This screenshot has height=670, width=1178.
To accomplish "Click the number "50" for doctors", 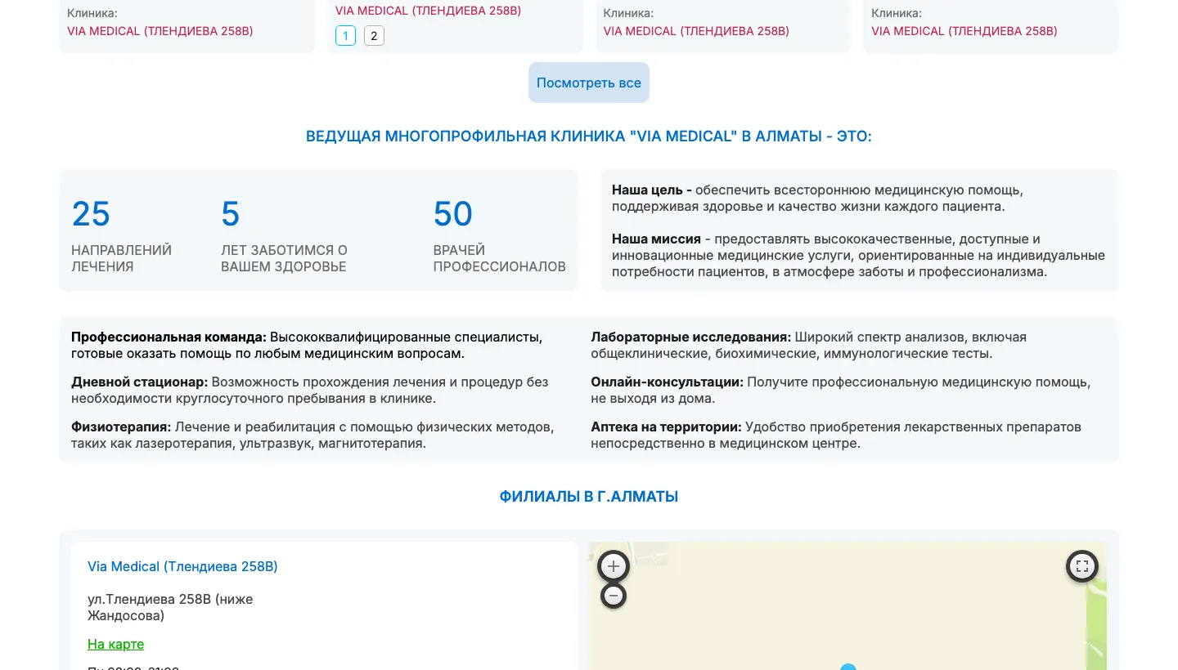I will coord(453,214).
